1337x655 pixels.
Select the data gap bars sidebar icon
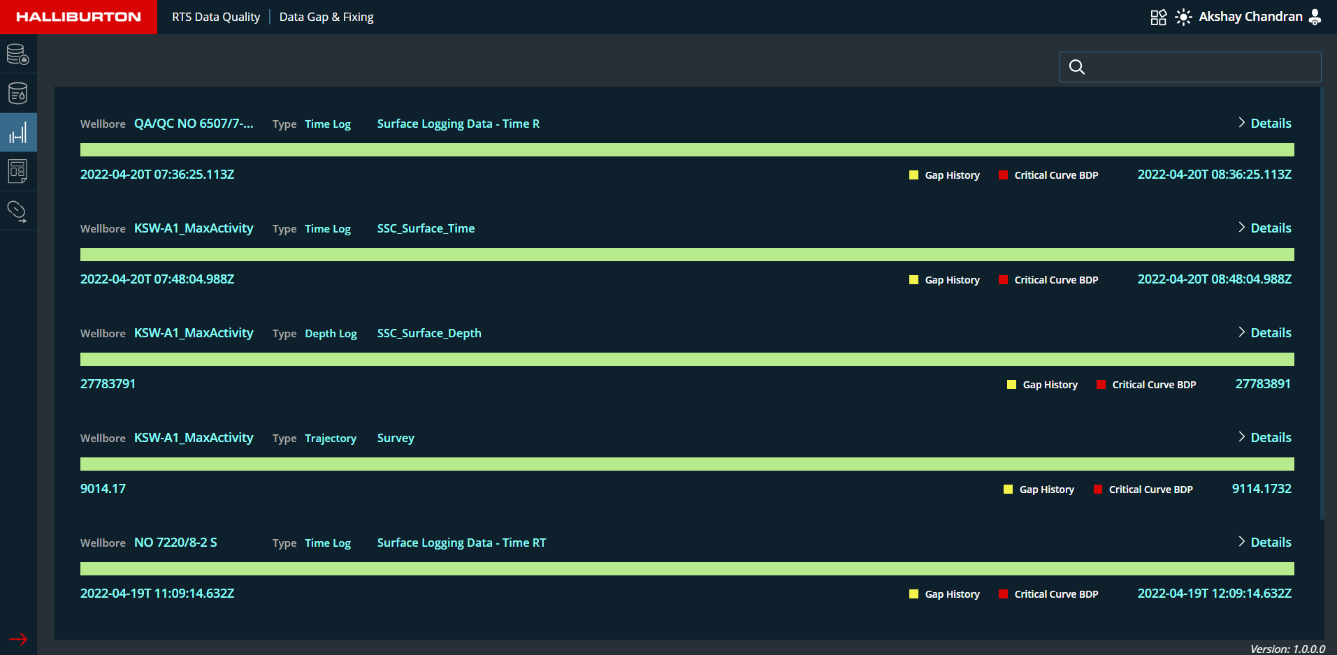17,133
